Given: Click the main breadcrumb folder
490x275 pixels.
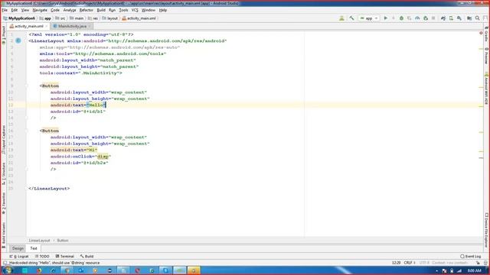Looking at the screenshot, I should point(77,18).
